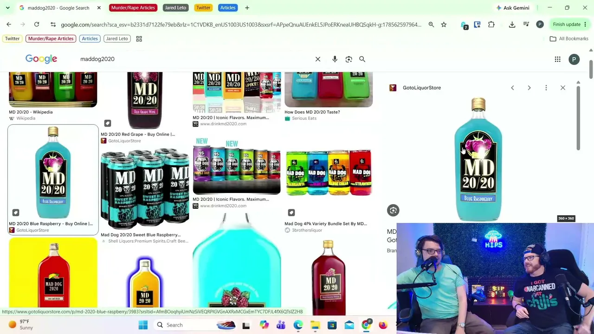Viewport: 594px width, 334px height.
Task: Expand the yellow Twitter tab group
Action: click(x=203, y=8)
